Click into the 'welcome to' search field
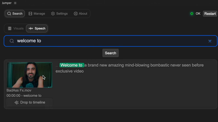 tap(110, 41)
